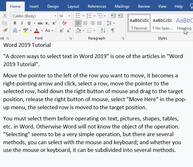Viewport: 193px width, 167px height.
Task: Click the Clear All Formatting eraser icon
Action: [64, 23]
